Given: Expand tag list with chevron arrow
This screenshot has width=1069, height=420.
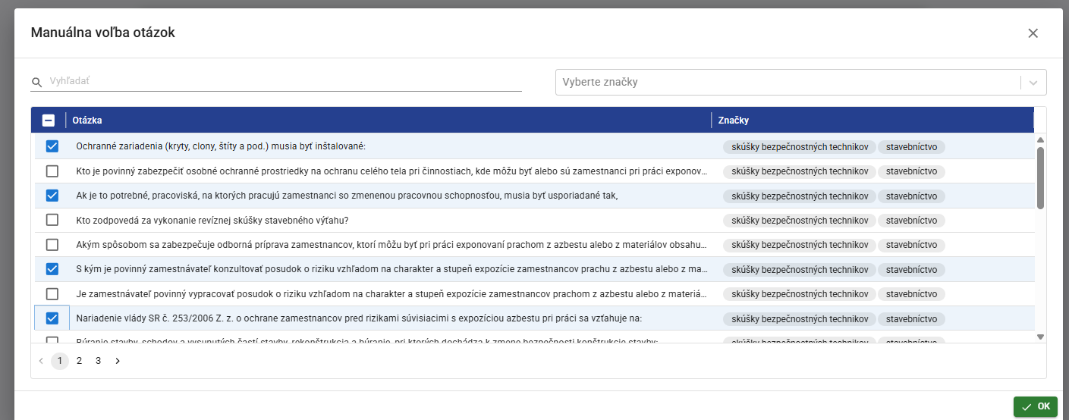Looking at the screenshot, I should [x=1033, y=83].
